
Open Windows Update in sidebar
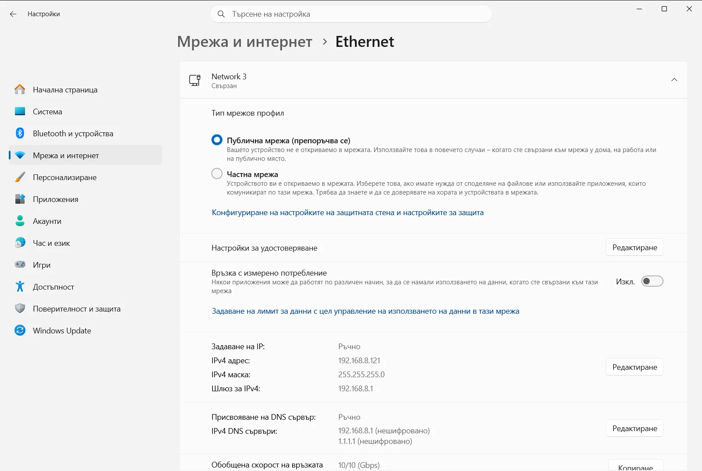coord(86,330)
